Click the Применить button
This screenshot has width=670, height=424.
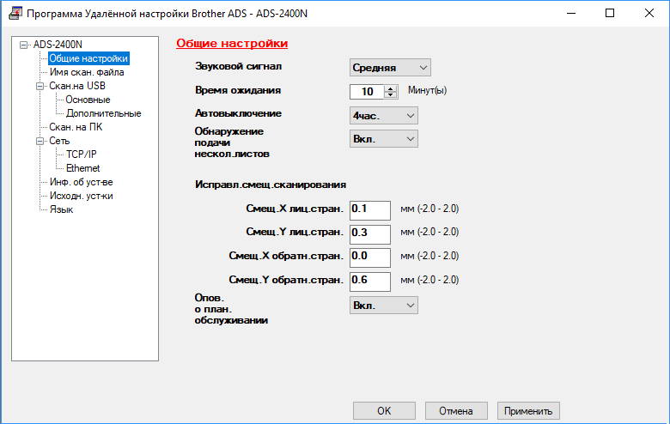528,411
